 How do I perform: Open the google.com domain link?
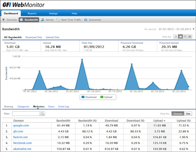click(x=21, y=125)
